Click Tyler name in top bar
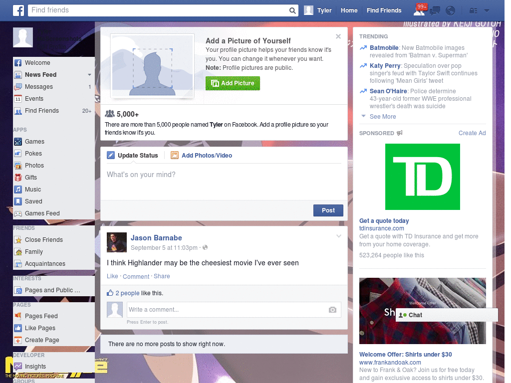Screen dimensions: 511x383 (324, 10)
